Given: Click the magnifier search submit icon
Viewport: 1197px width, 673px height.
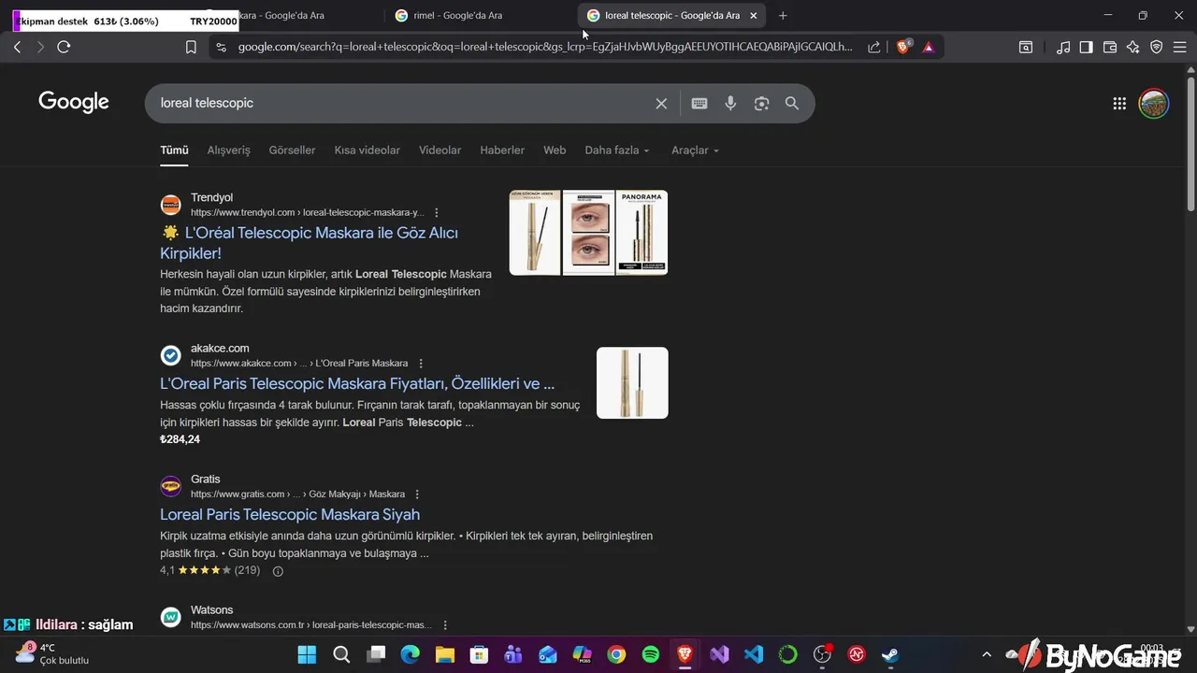Looking at the screenshot, I should [792, 104].
